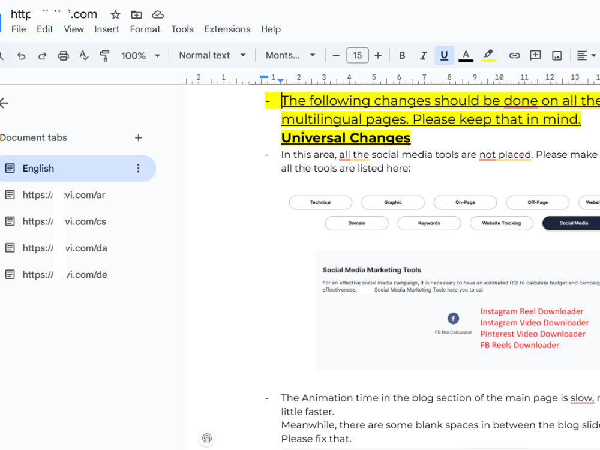600x450 pixels.
Task: Click the Domain pill in the screenshot
Action: point(356,223)
